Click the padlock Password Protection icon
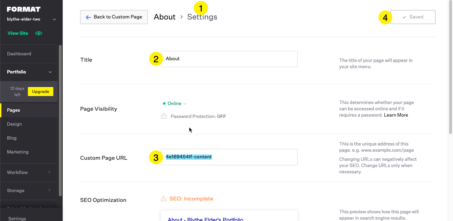The width and height of the screenshot is (453, 221). point(164,116)
